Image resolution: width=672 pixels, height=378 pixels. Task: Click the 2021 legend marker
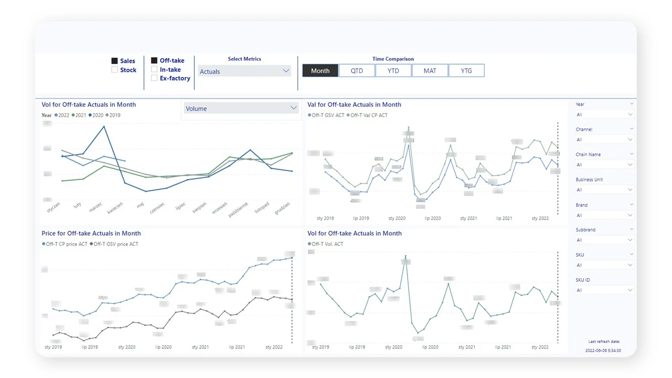coord(73,115)
